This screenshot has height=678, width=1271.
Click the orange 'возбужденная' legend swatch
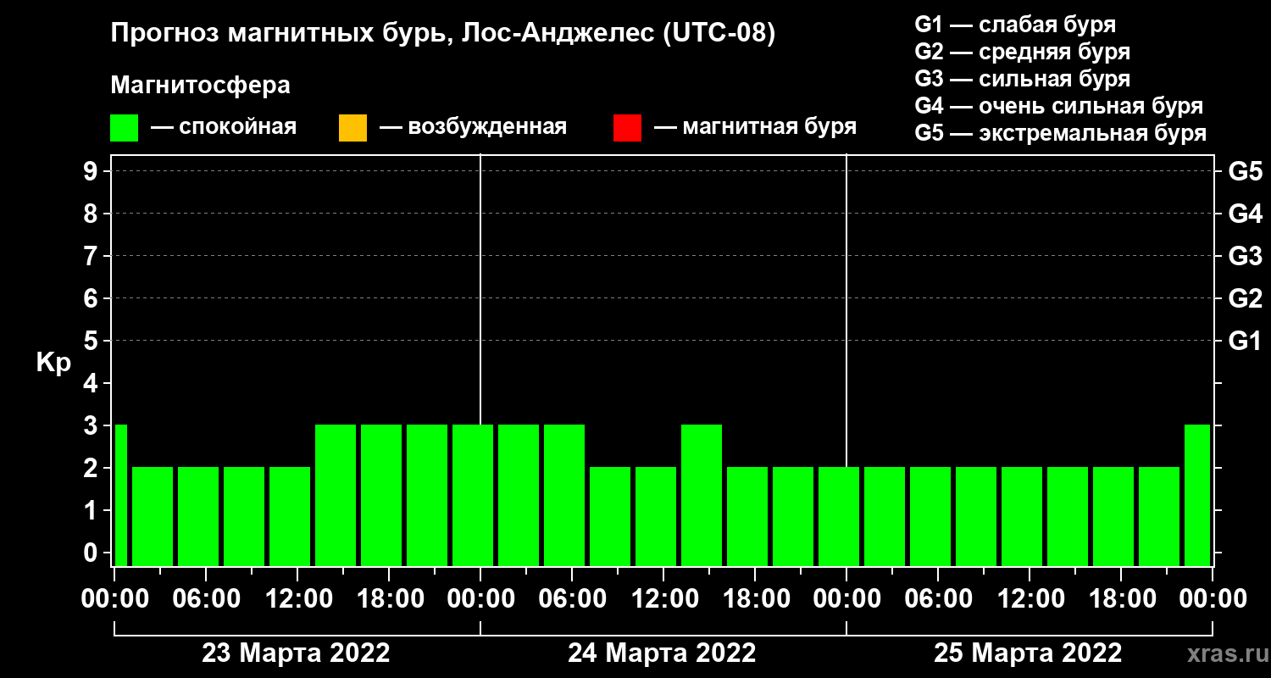352,128
